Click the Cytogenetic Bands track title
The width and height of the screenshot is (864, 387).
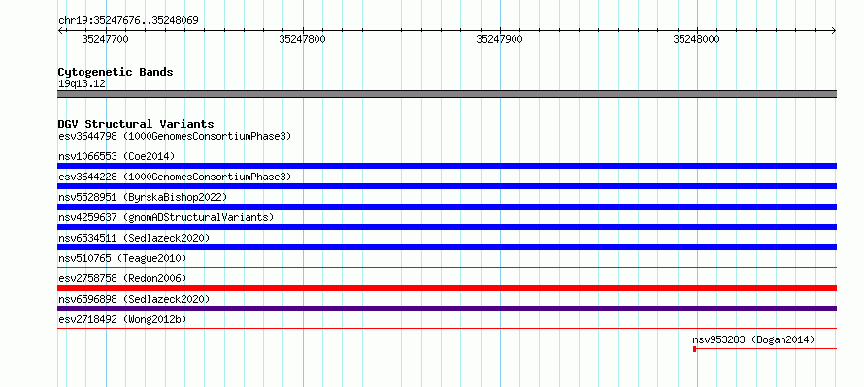(116, 72)
